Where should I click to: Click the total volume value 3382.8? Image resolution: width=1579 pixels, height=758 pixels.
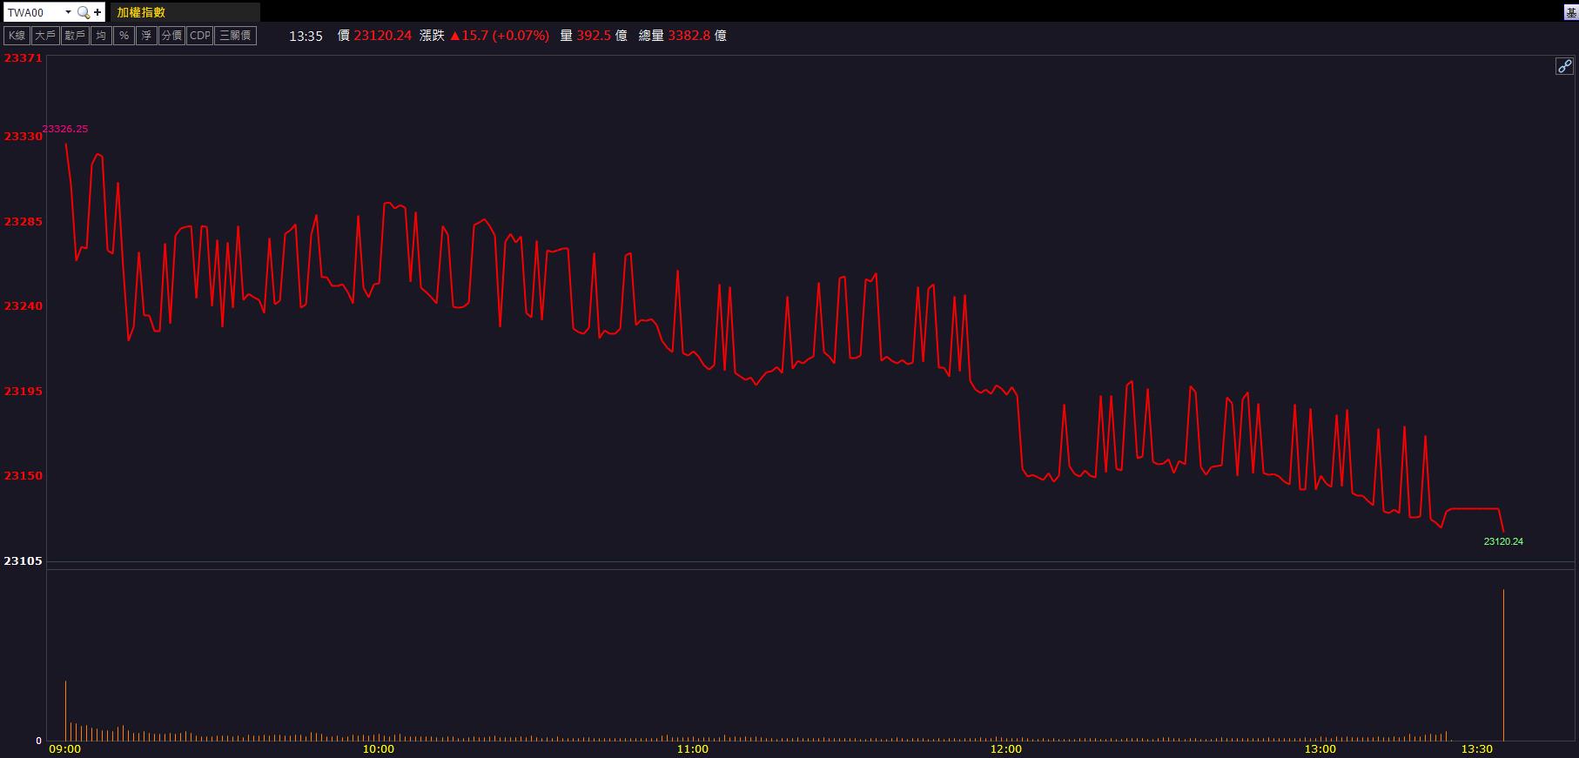click(x=689, y=36)
